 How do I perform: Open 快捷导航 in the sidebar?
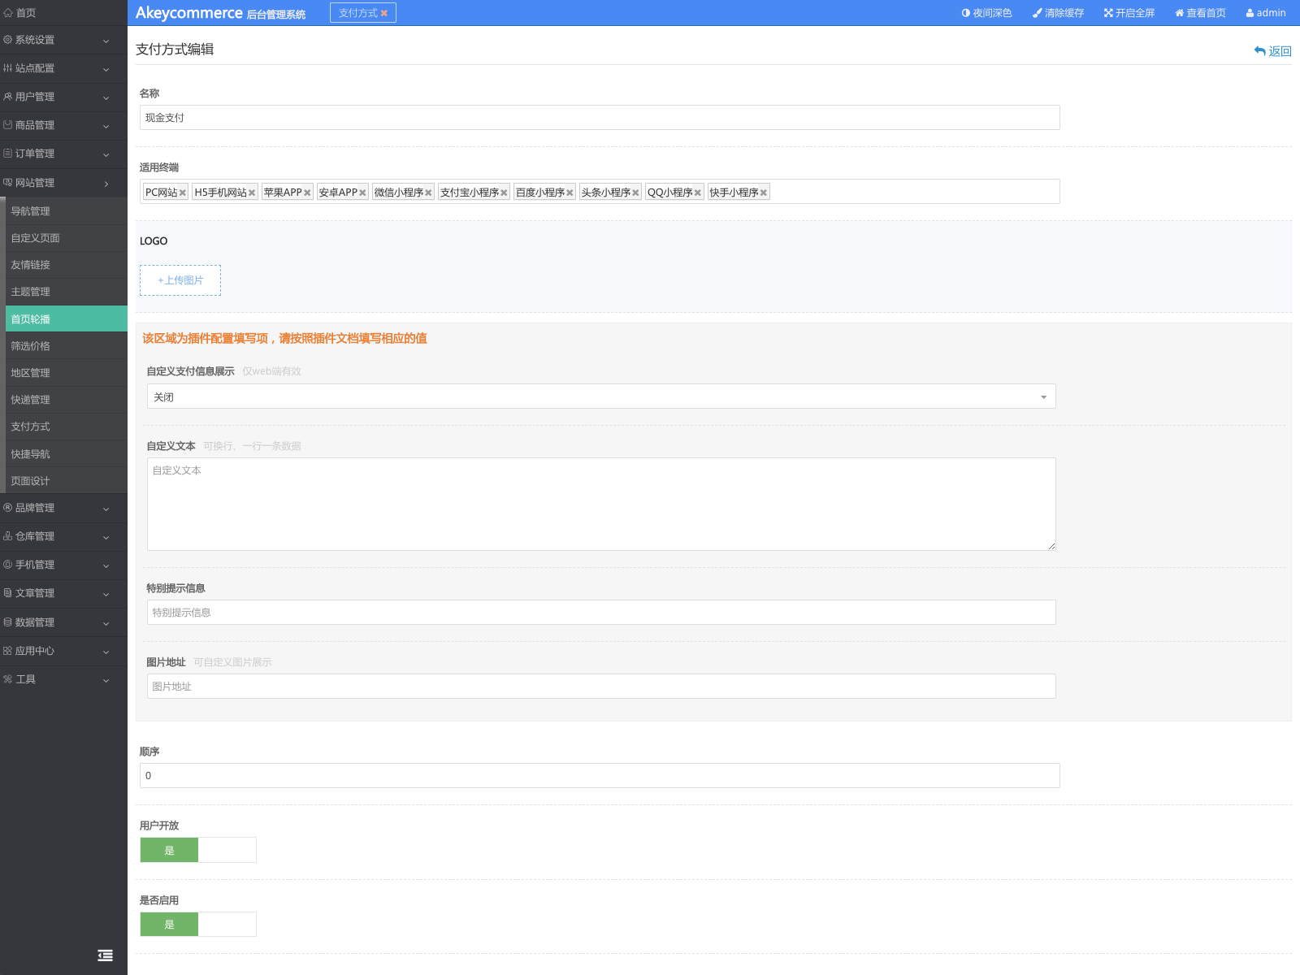(x=67, y=454)
